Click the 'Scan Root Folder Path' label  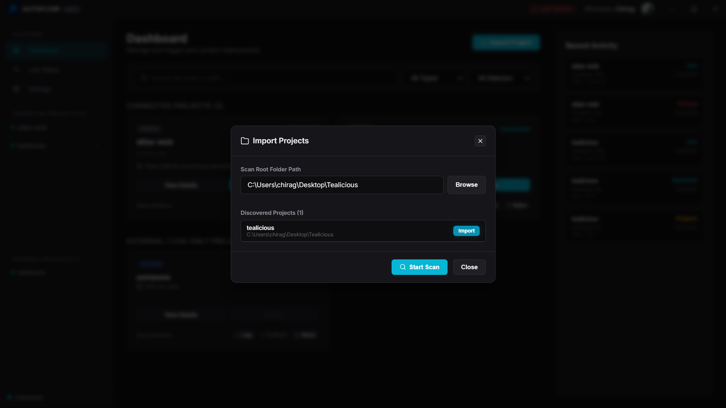(x=271, y=169)
